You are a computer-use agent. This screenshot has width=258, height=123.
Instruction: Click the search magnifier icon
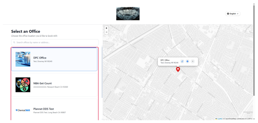pos(14,42)
